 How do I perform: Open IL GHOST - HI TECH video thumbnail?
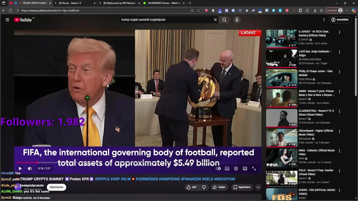click(x=281, y=39)
